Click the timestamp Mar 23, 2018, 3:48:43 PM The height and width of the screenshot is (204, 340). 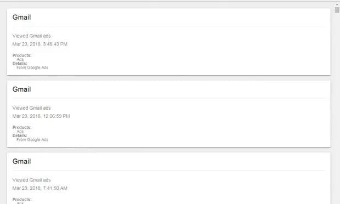[40, 44]
